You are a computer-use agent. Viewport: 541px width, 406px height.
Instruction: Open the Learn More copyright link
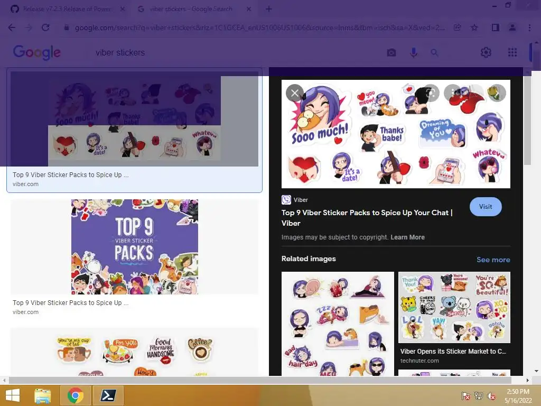(x=407, y=237)
